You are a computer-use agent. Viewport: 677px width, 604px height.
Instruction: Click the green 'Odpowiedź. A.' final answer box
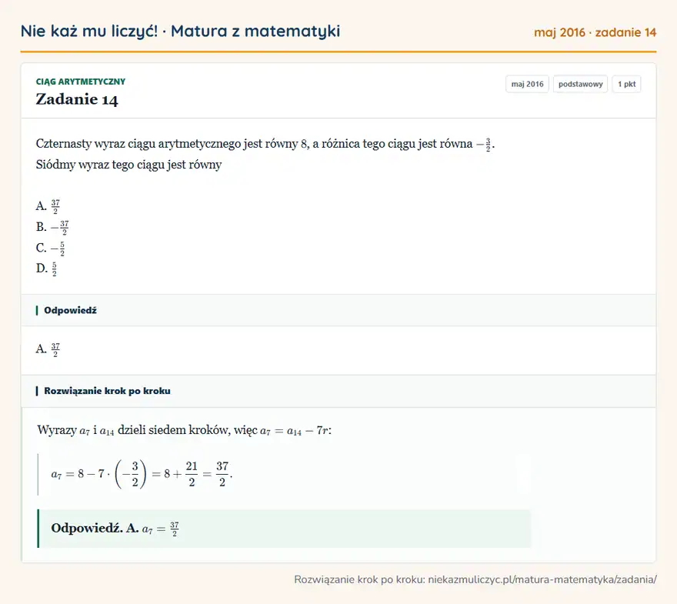click(x=285, y=529)
